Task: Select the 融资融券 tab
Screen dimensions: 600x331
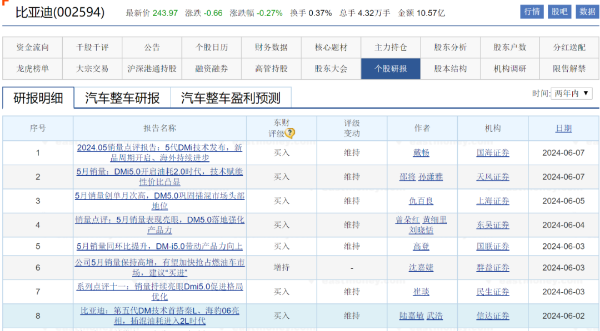Action: 212,69
